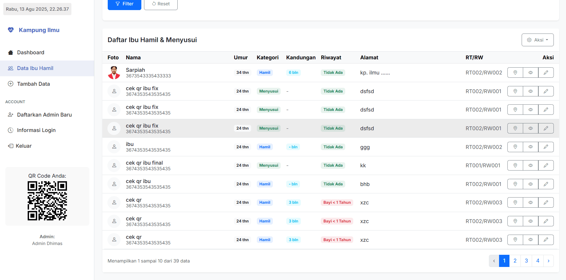
Task: Click address kp. ilmu ......
Action: tap(375, 73)
